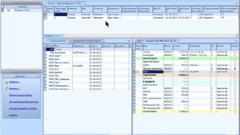Viewport: 240px width, 135px height.
Task: Toggle Запрет checkbox for Оклад row
Action: pos(235,52)
